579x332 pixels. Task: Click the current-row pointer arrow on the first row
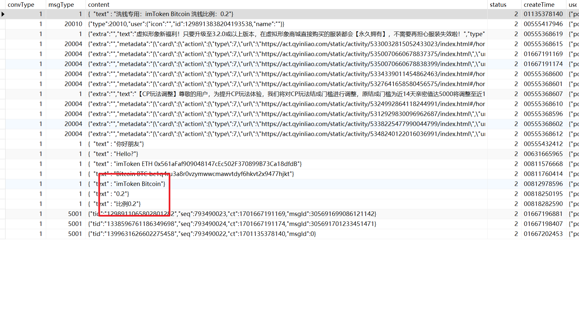3,14
